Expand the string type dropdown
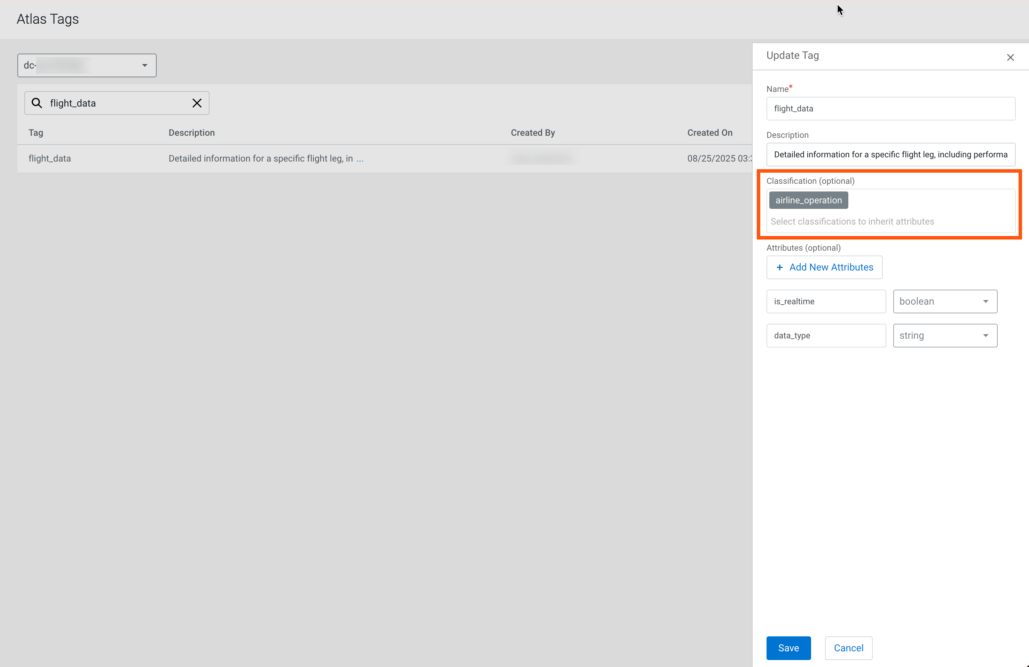 click(945, 336)
